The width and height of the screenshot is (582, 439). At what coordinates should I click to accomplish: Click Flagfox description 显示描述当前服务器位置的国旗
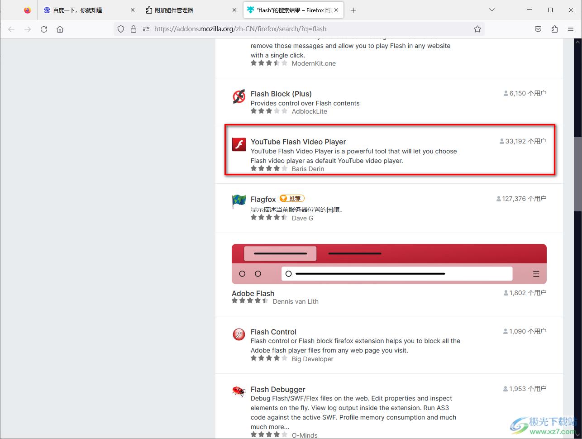297,210
